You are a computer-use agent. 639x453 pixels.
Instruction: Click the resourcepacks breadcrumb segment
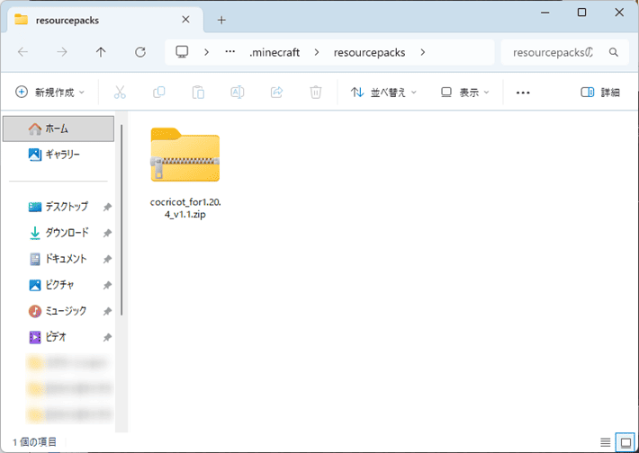(x=369, y=52)
